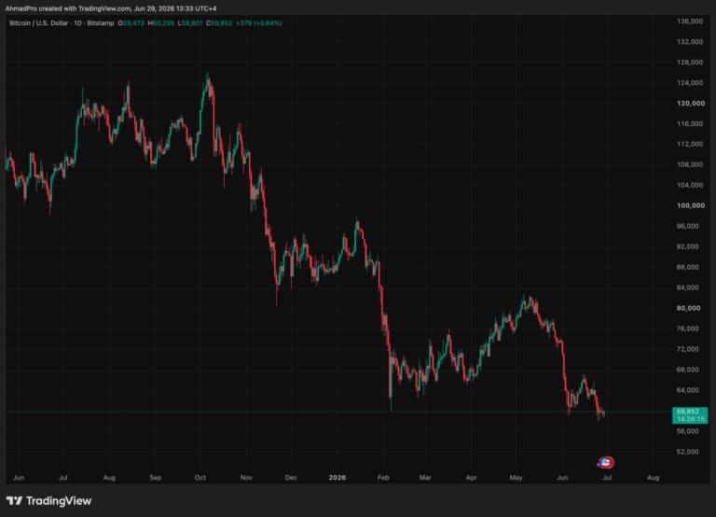Click the 64,000 price axis label
Image resolution: width=716 pixels, height=517 pixels.
point(688,390)
